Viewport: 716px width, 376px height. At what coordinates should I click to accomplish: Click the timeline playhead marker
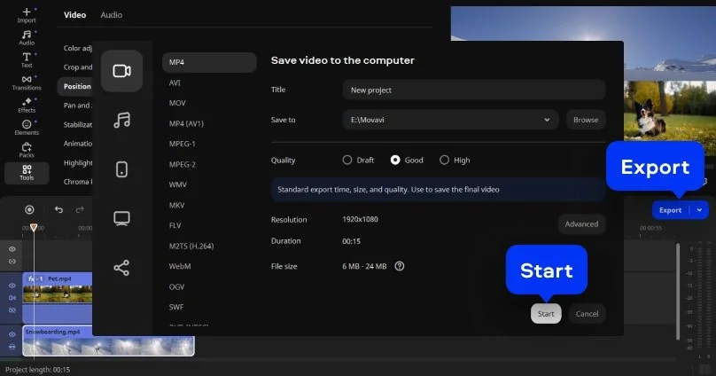(34, 228)
